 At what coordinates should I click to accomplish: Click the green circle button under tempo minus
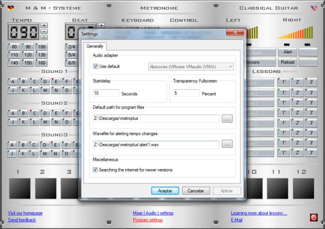[44, 38]
